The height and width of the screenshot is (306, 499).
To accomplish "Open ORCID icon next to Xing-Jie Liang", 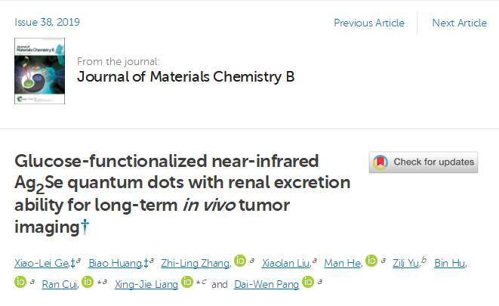I will pos(187,282).
